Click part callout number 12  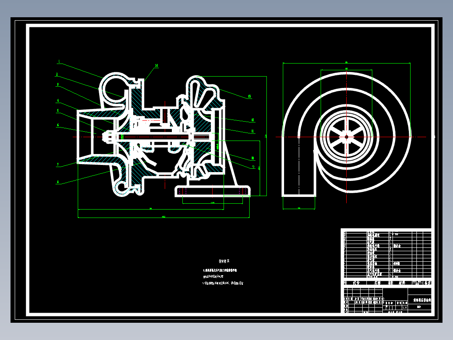(x=253, y=120)
